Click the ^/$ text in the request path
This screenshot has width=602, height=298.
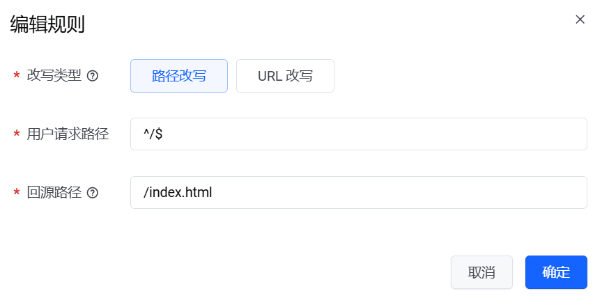[153, 134]
